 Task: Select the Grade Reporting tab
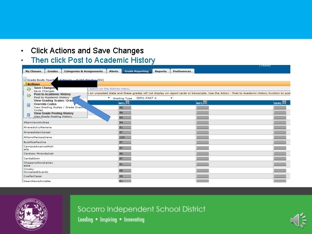[136, 71]
